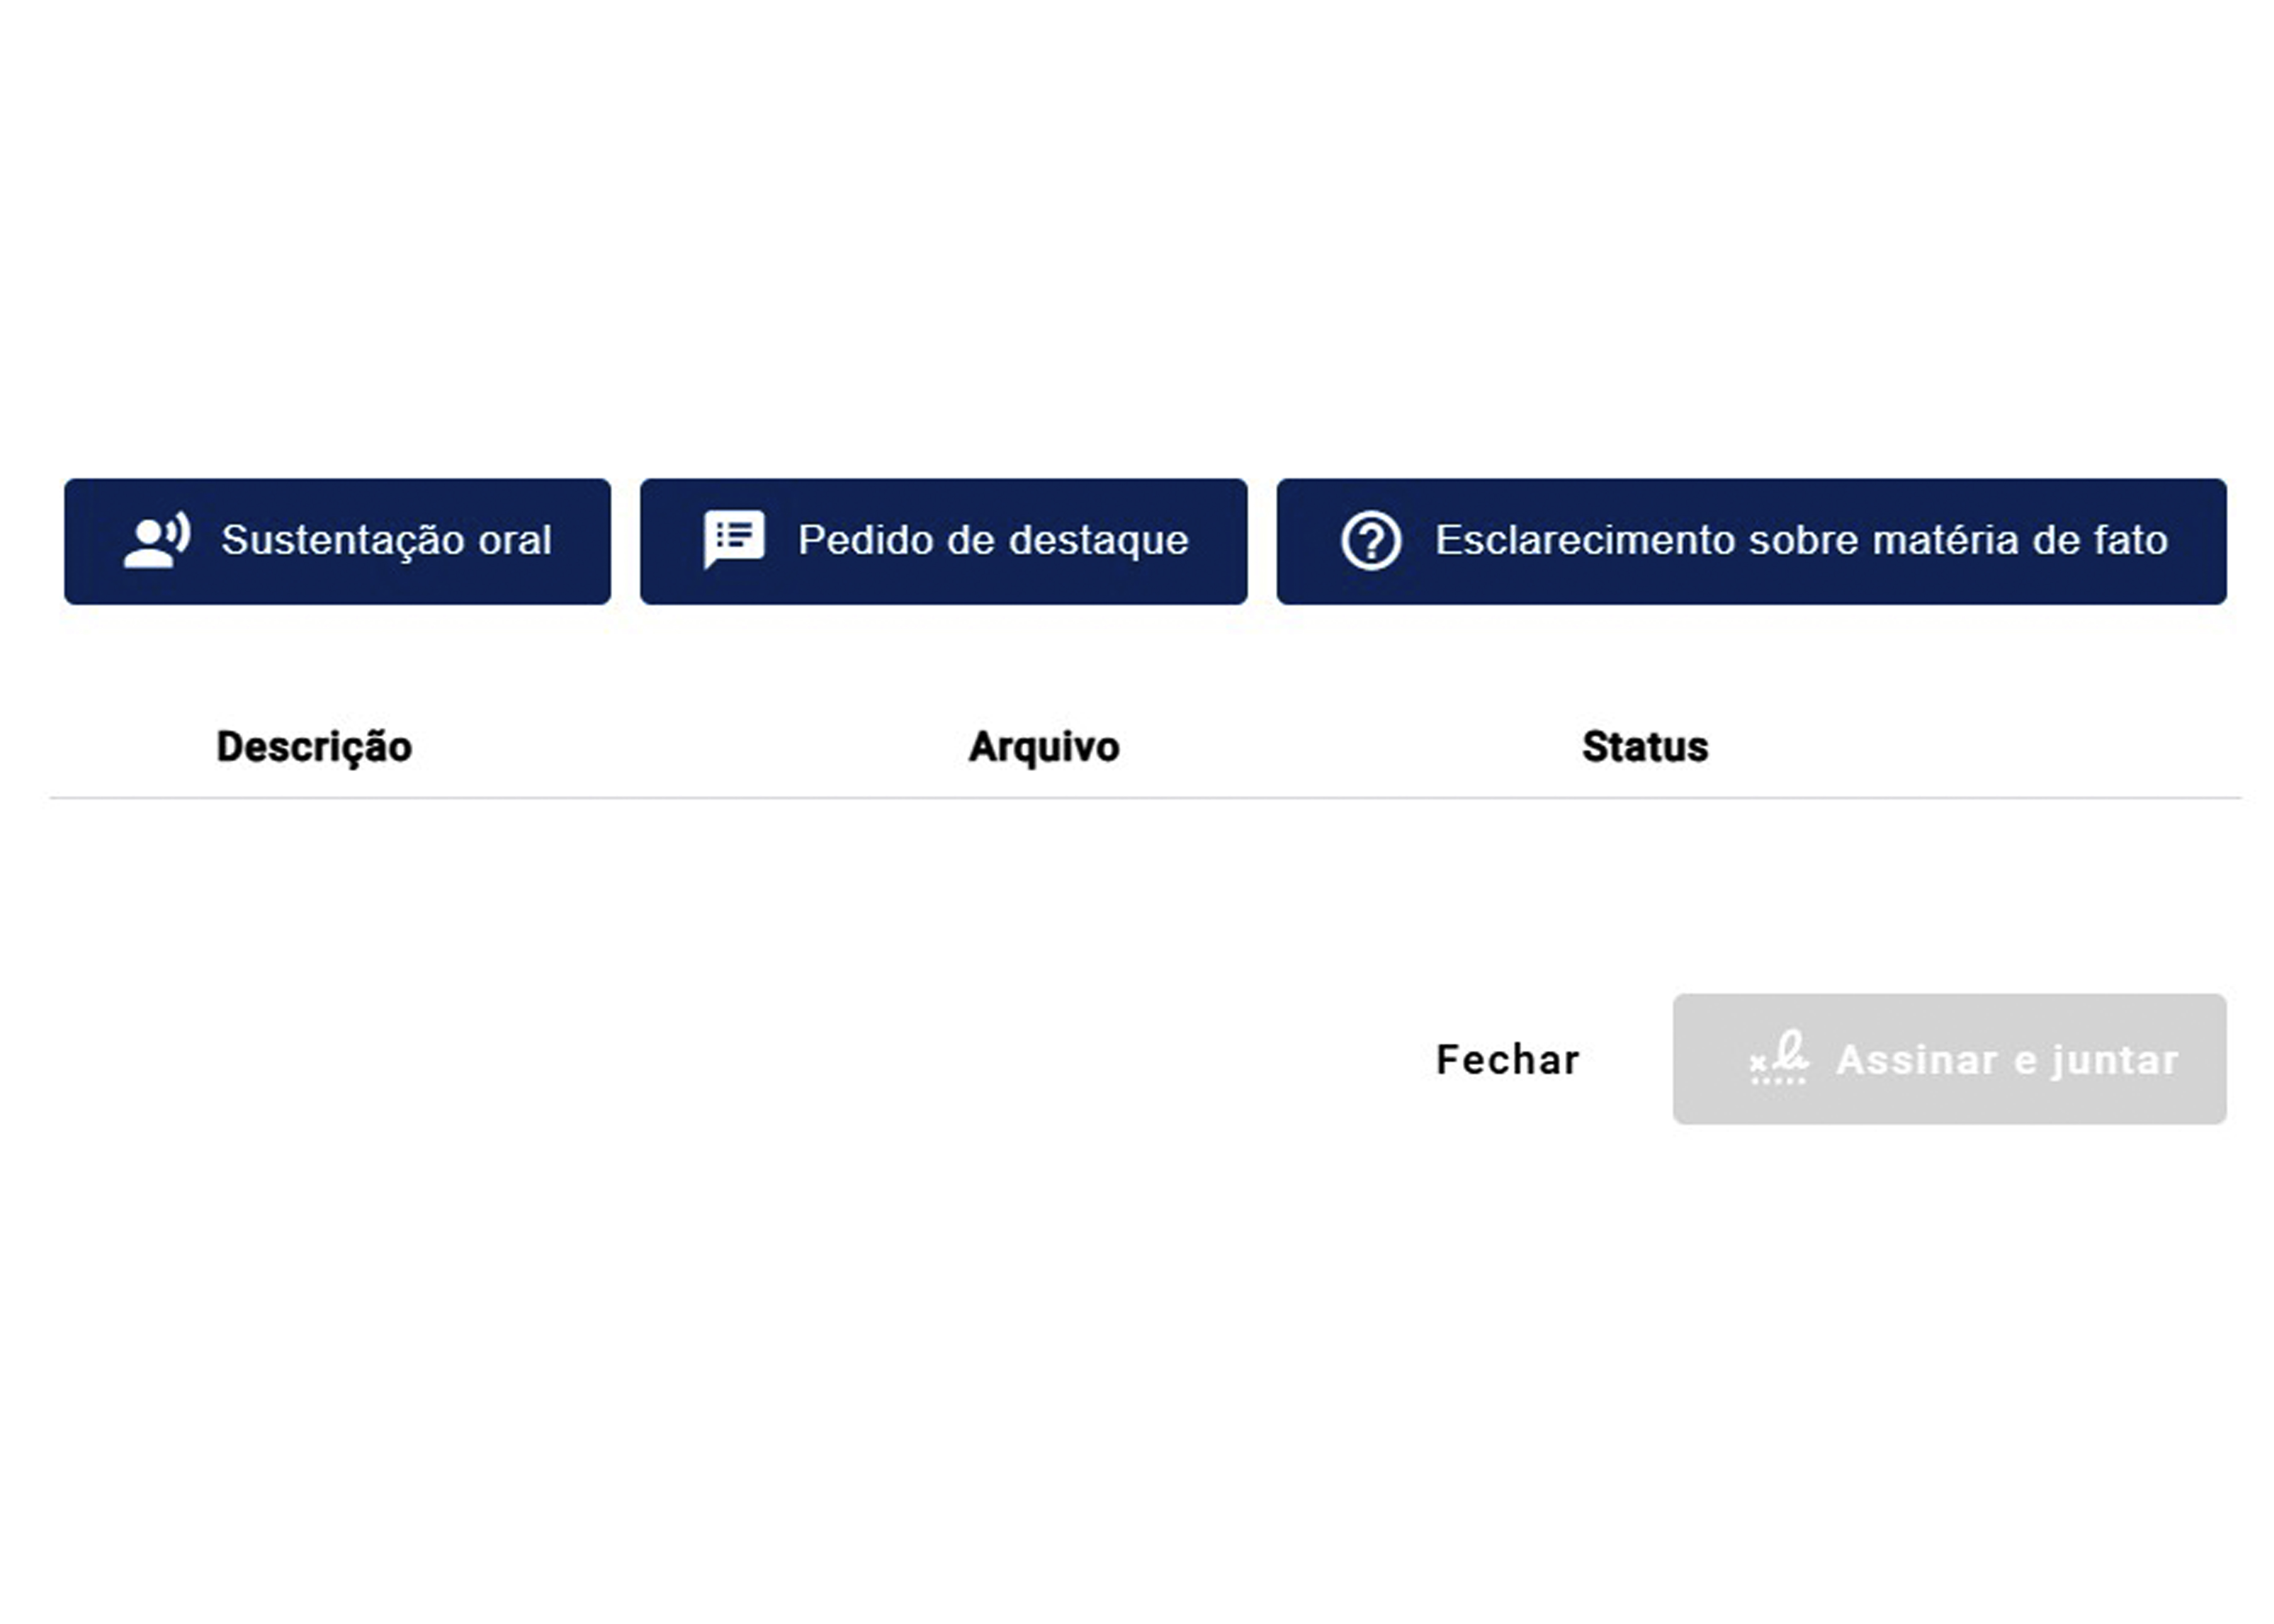This screenshot has height=1624, width=2274.
Task: Click the "Pedido de destaque" label text
Action: pyautogui.click(x=992, y=541)
